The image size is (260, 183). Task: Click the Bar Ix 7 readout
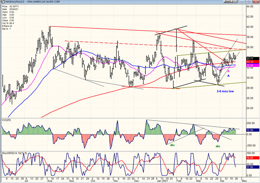click(6, 29)
